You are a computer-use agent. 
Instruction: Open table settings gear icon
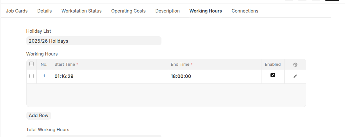click(x=295, y=64)
